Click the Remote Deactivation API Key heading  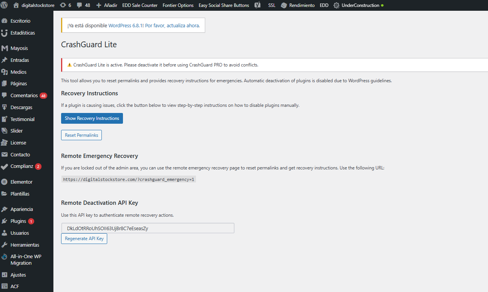(x=100, y=203)
